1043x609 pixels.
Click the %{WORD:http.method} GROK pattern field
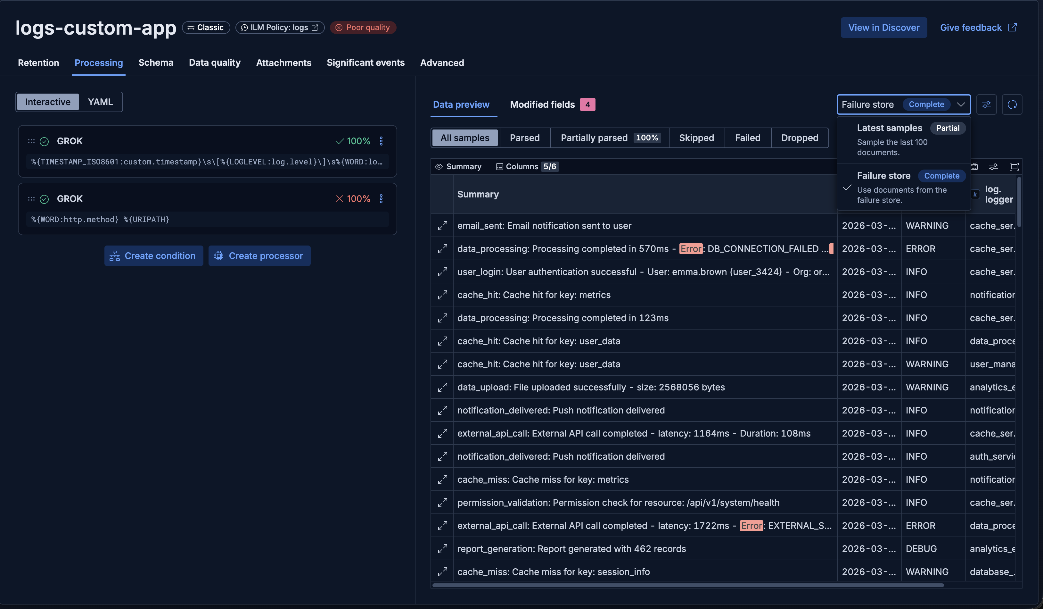point(207,220)
